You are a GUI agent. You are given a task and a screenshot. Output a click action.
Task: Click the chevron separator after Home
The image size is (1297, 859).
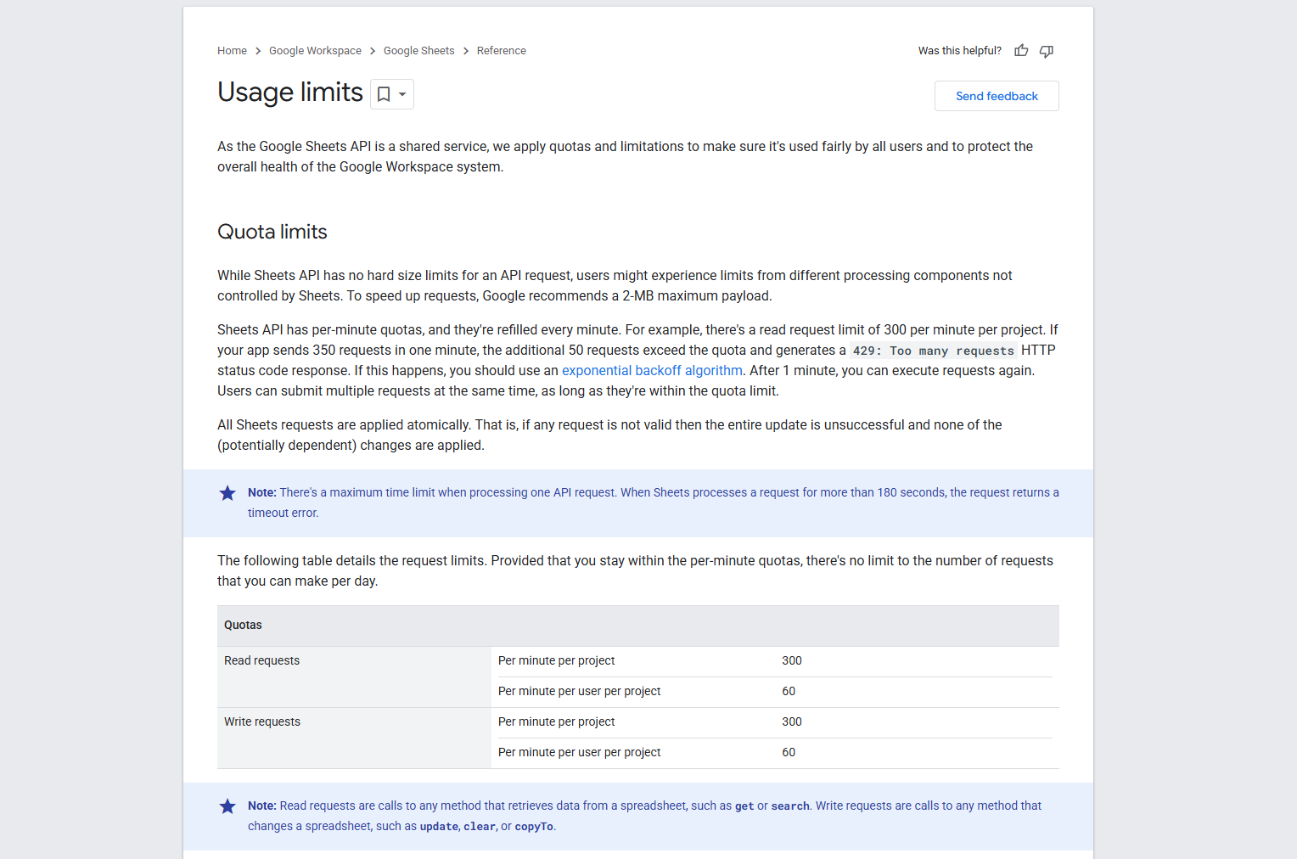(x=258, y=51)
